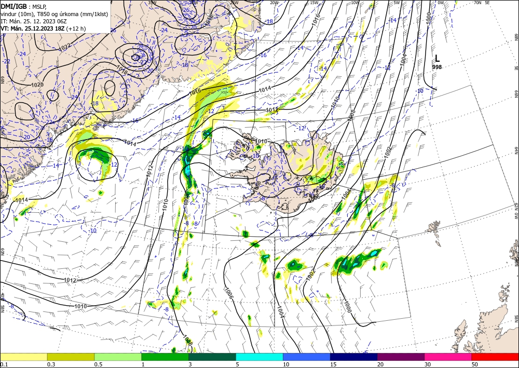Click the 'VT: Mán. 25.12.2023 18Z' valid time
This screenshot has height=368, width=519.
[x=33, y=29]
